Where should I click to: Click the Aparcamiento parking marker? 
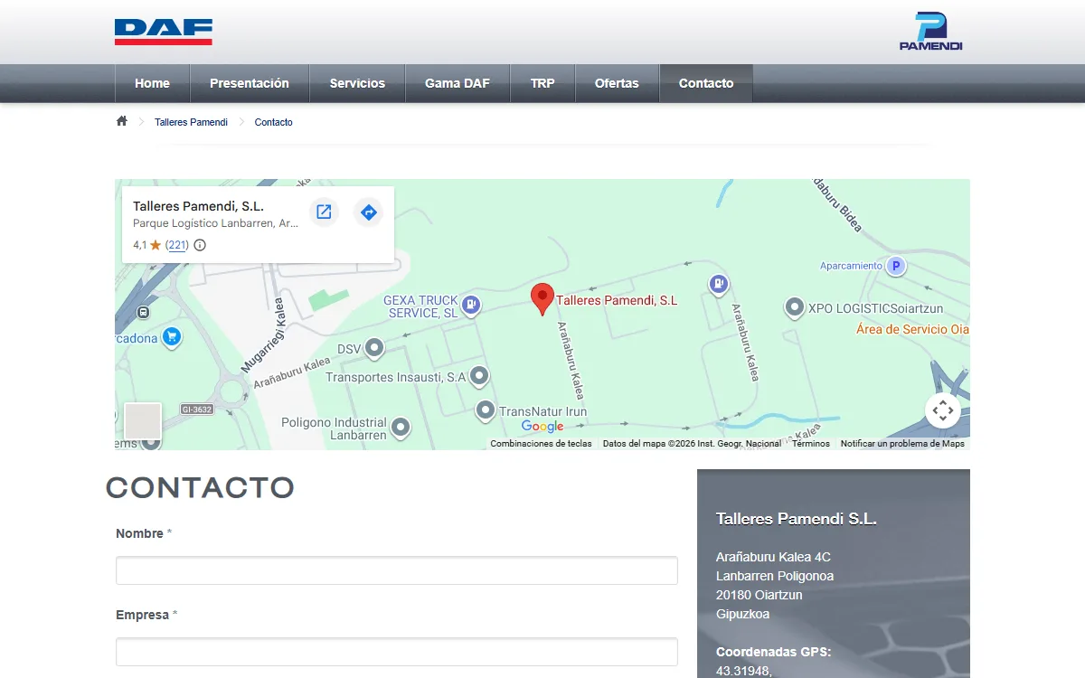(x=896, y=266)
